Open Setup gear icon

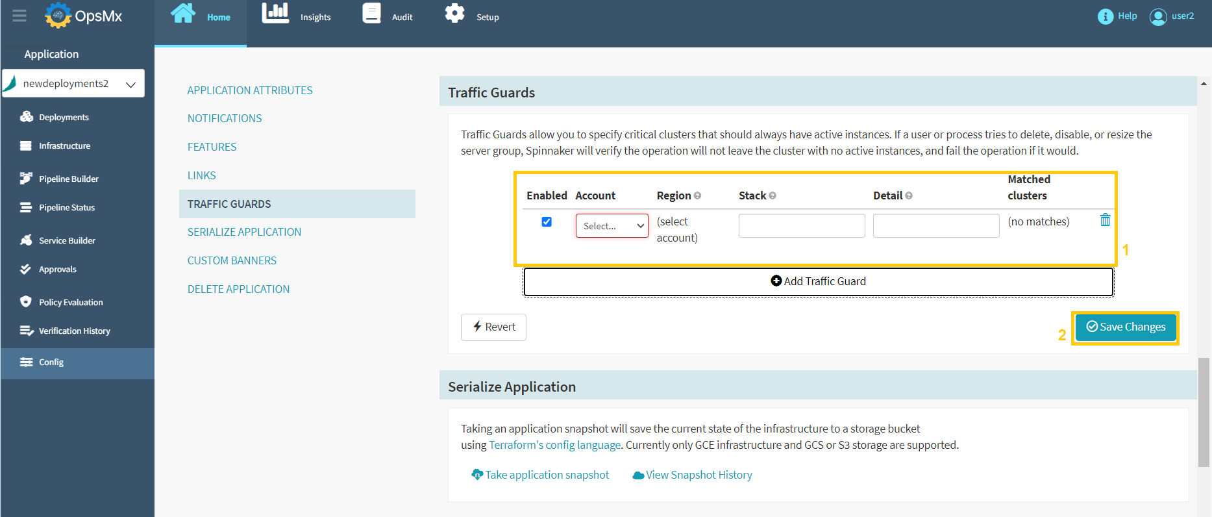point(454,14)
